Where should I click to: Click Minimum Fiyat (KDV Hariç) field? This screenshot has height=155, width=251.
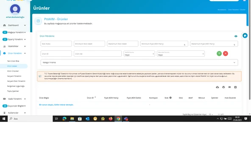(x=164, y=44)
